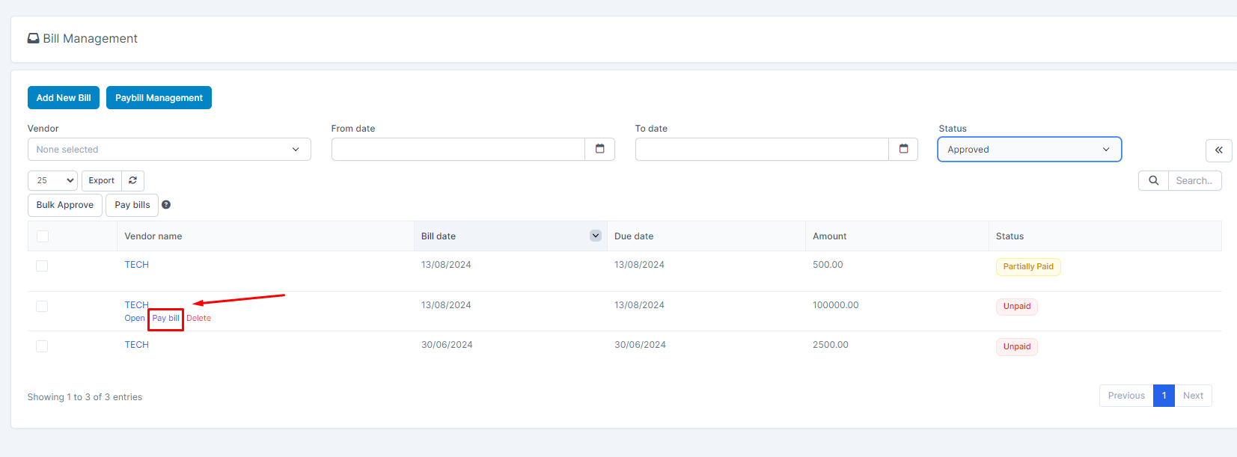Click the help question mark icon
The height and width of the screenshot is (457, 1237).
click(166, 205)
